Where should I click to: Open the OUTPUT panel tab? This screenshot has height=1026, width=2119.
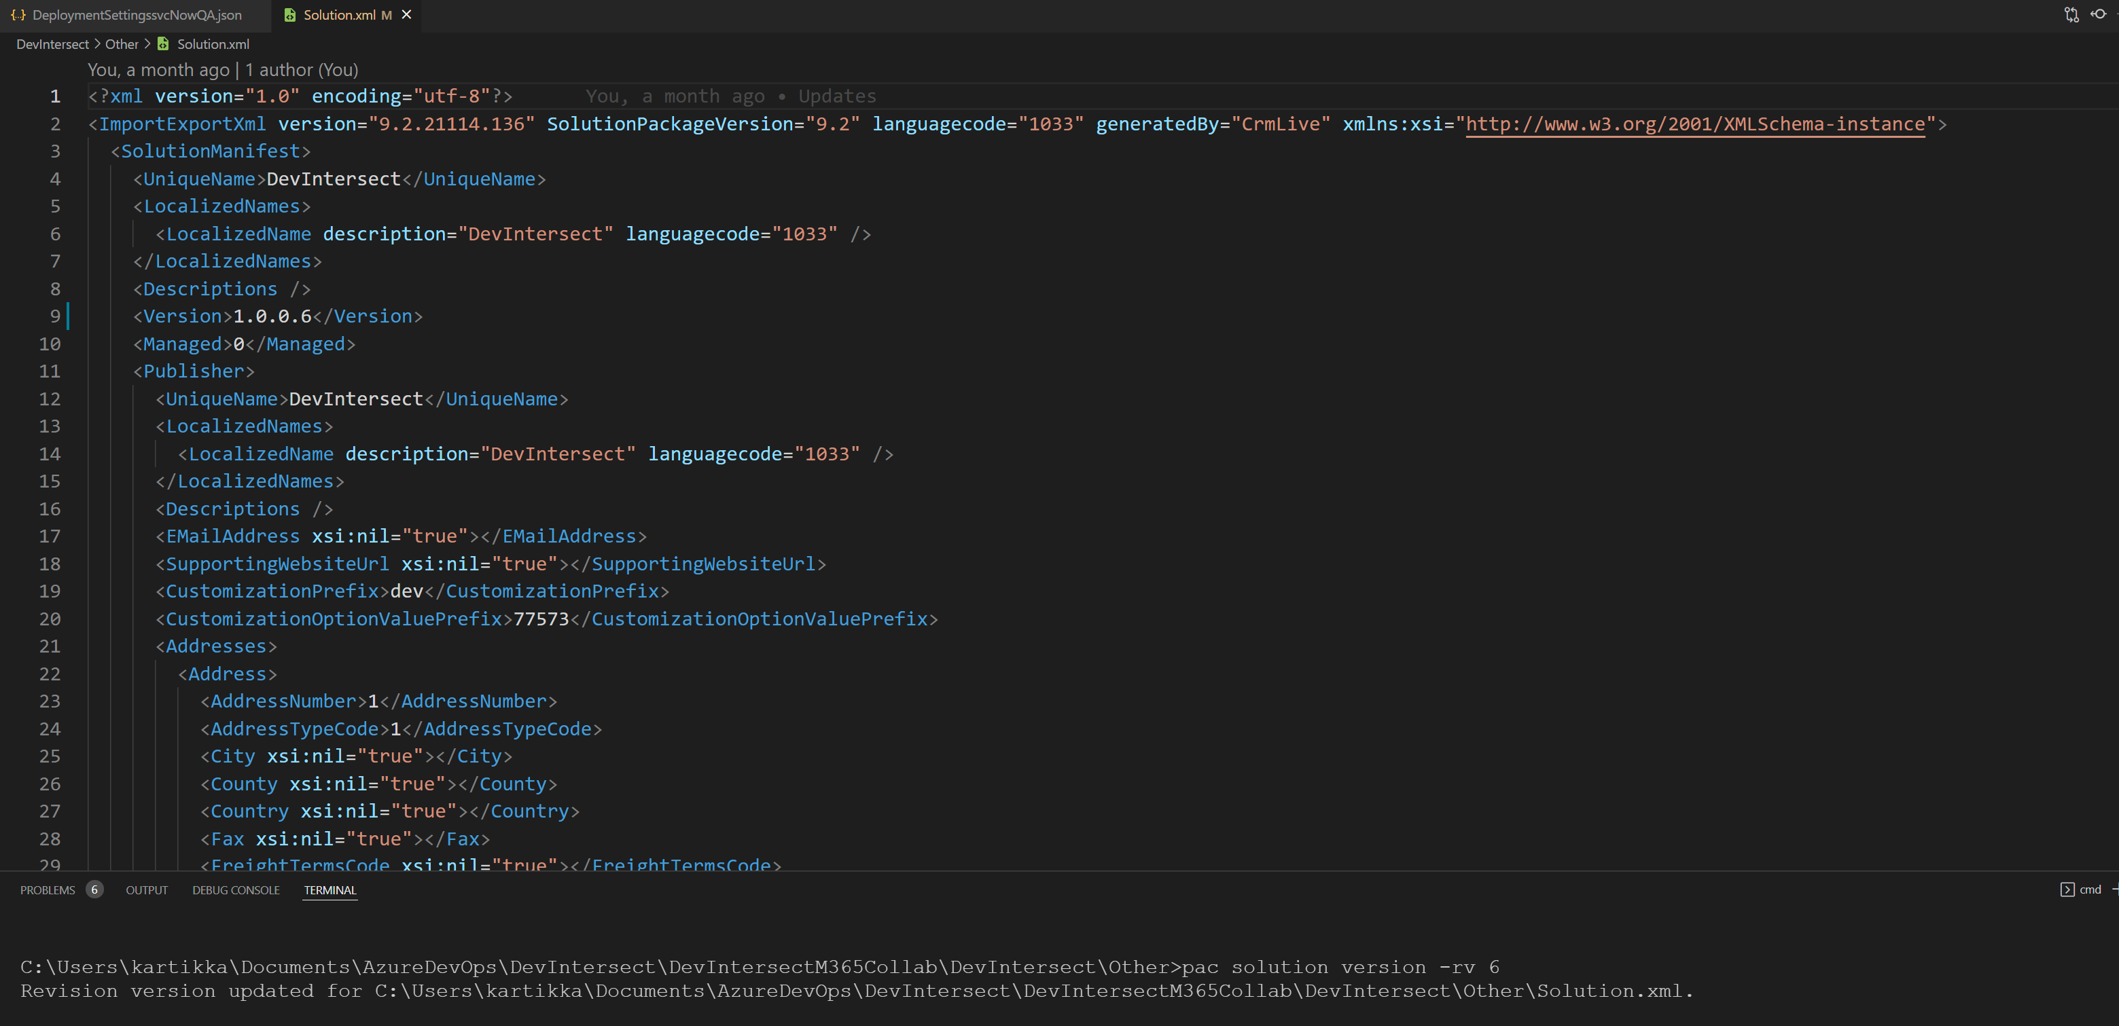coord(147,890)
